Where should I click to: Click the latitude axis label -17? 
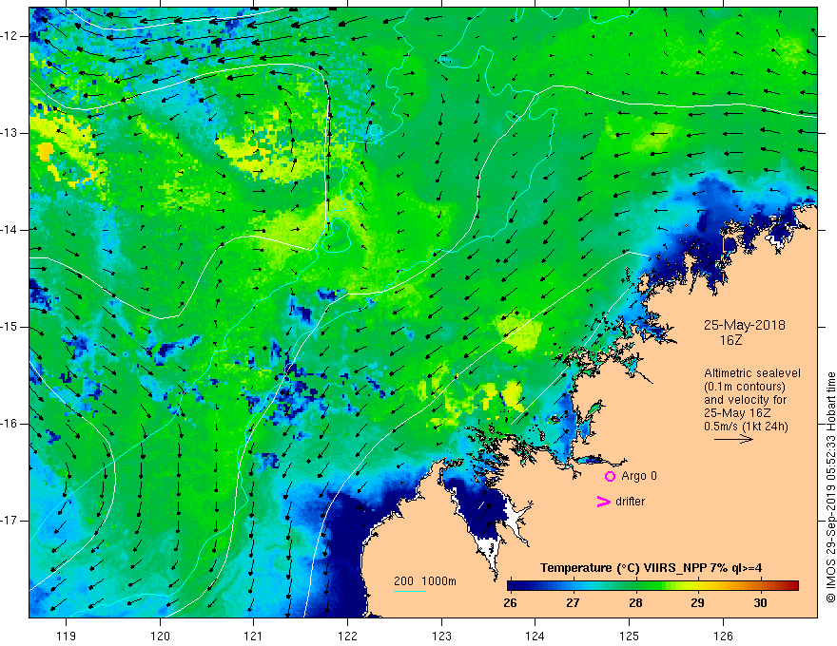[x=10, y=521]
